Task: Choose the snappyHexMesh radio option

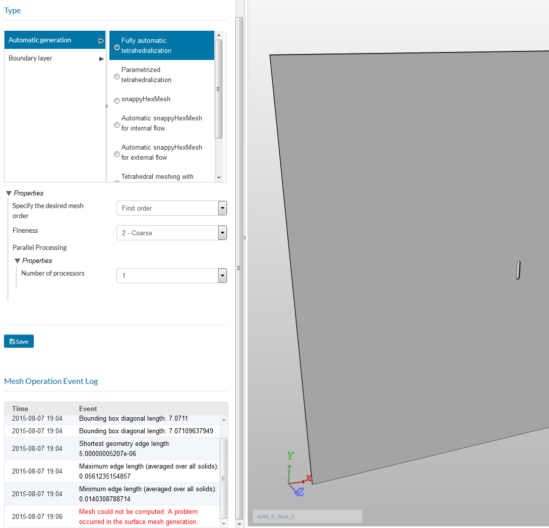Action: point(117,101)
